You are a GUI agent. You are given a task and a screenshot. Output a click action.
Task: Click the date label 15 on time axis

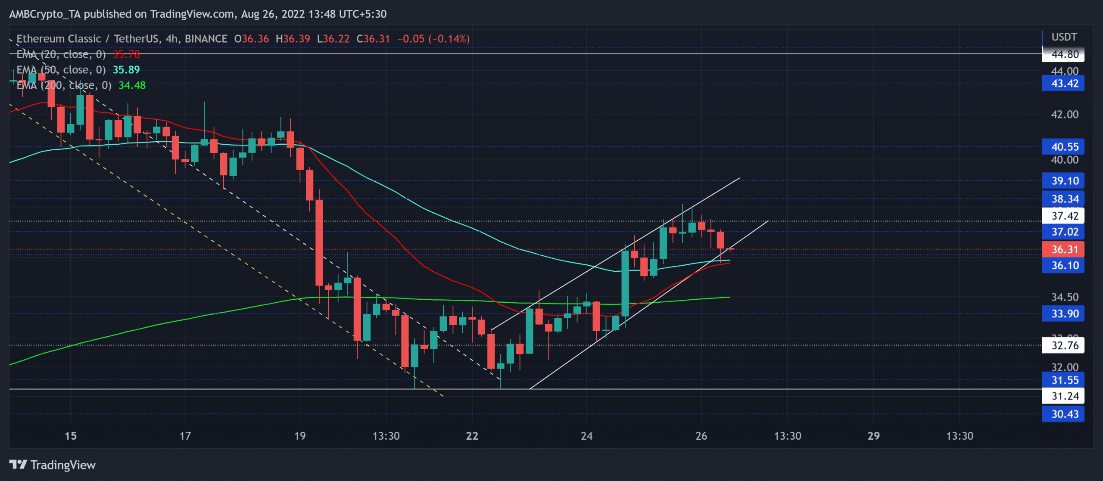(71, 436)
